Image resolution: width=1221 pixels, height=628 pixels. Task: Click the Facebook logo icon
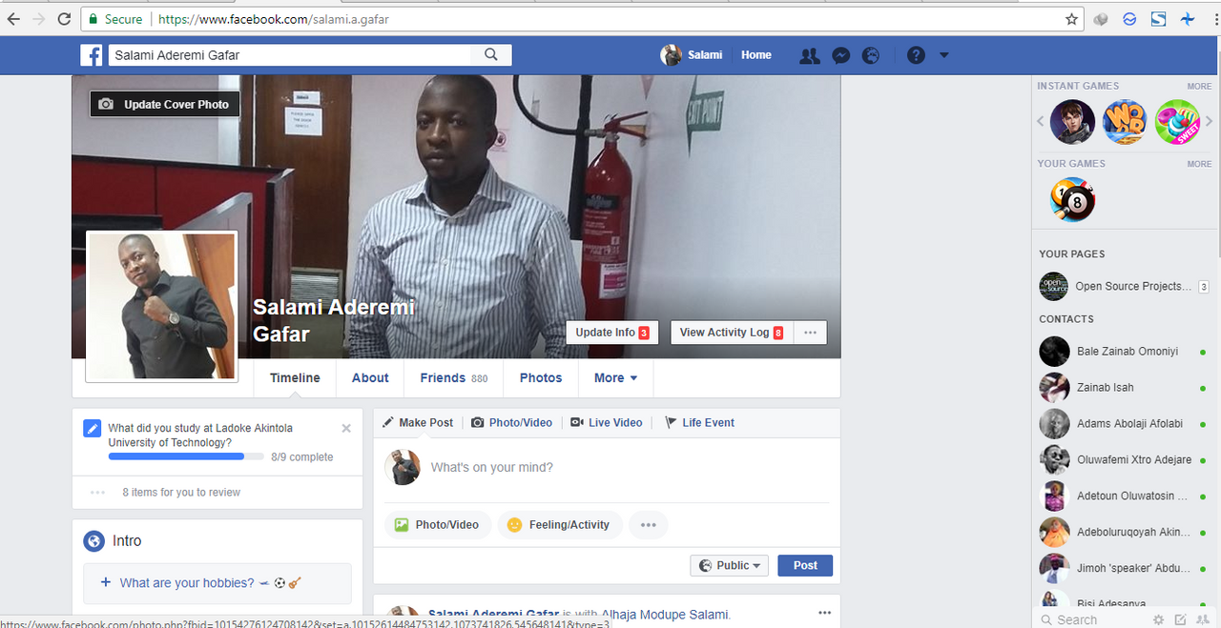(92, 55)
